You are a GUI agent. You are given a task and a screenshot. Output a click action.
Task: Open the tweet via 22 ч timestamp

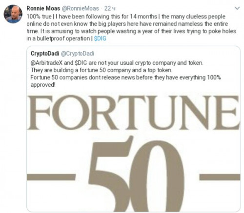coord(110,8)
